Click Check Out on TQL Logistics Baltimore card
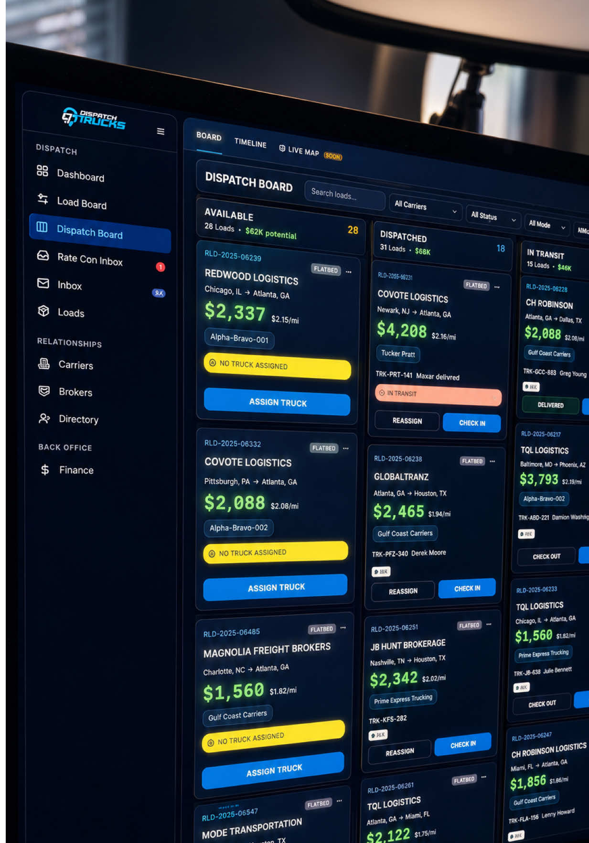 tap(546, 556)
